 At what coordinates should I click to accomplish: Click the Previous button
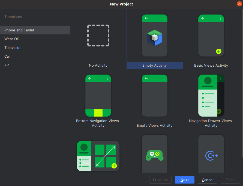[x=160, y=180]
